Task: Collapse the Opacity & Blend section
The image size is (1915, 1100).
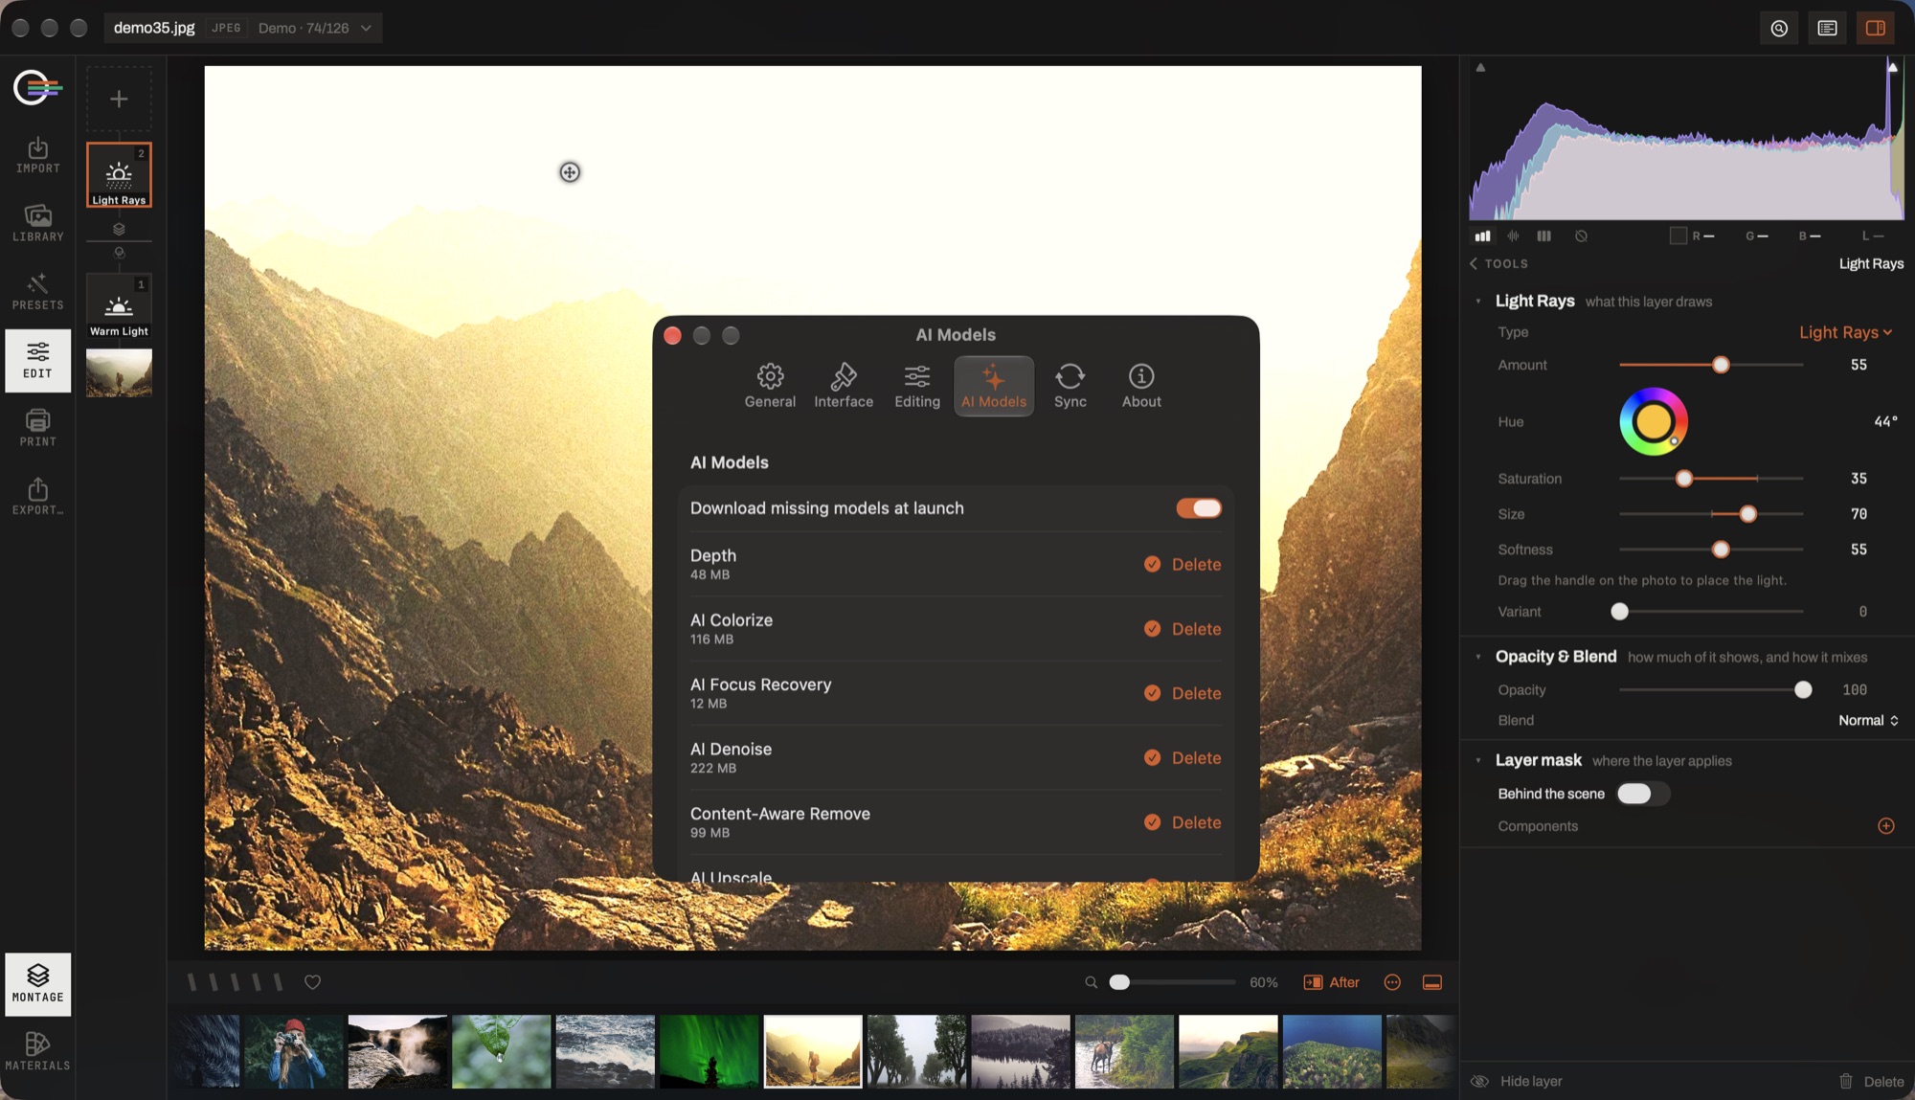Action: click(x=1478, y=657)
